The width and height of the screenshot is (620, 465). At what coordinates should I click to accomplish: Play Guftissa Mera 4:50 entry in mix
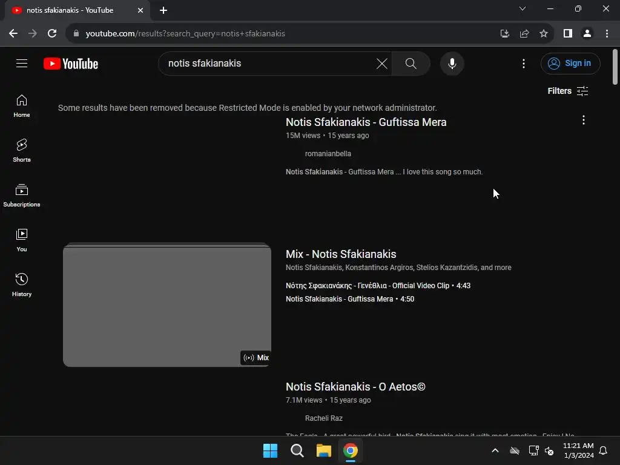pos(350,299)
